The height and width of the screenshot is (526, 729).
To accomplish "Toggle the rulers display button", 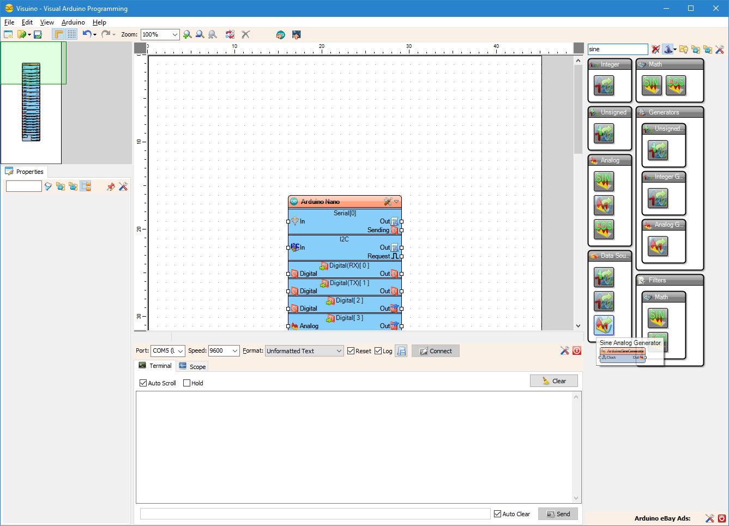I will pyautogui.click(x=58, y=34).
